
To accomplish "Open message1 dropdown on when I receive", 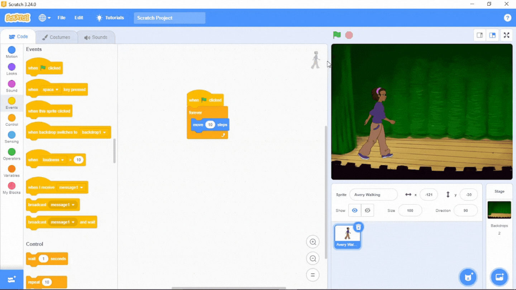I will point(71,187).
